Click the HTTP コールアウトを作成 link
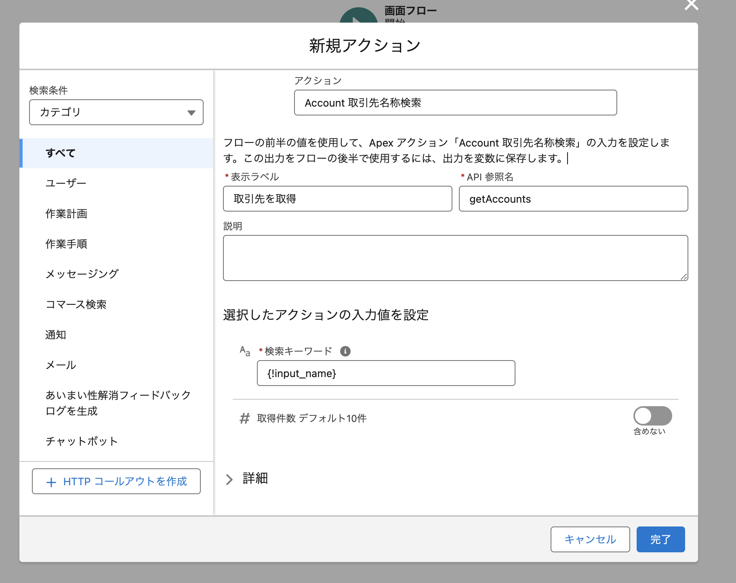This screenshot has width=736, height=583. pyautogui.click(x=116, y=481)
